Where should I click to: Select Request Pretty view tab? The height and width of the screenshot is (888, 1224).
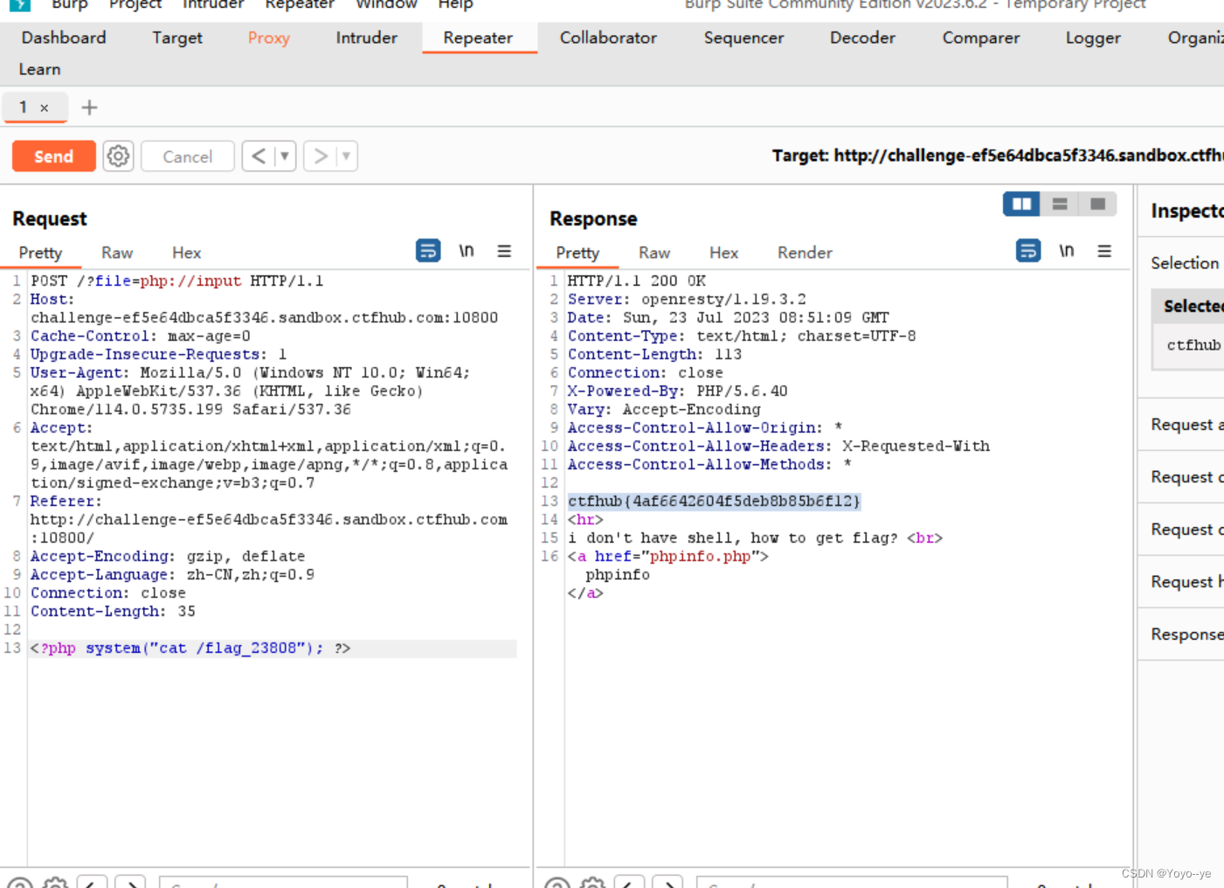coord(40,253)
